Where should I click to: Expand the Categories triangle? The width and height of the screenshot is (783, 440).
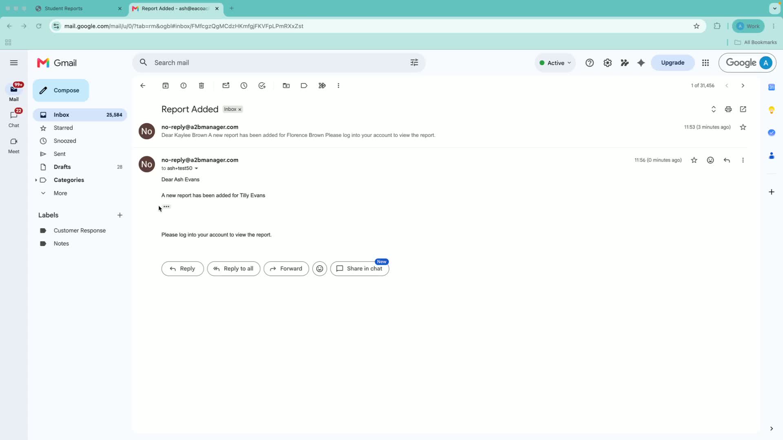tap(36, 180)
